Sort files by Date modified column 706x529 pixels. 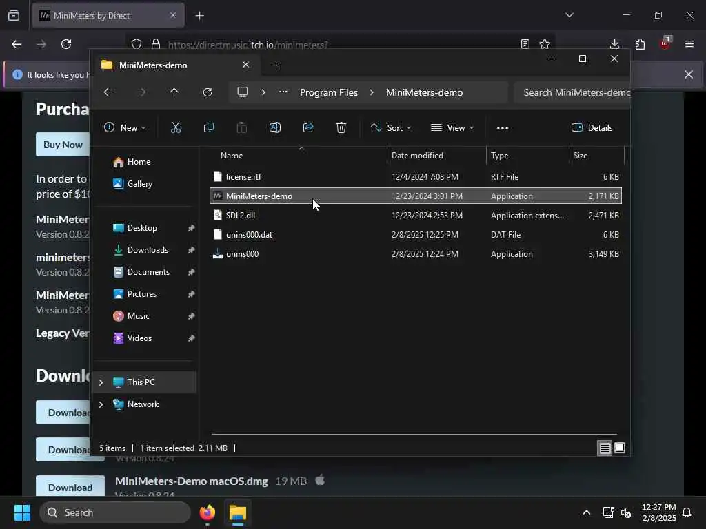[x=417, y=156]
